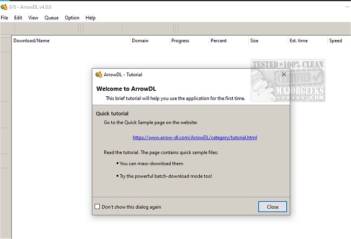Open the Edit menu
Viewport: 351px width, 239px height.
tap(18, 18)
